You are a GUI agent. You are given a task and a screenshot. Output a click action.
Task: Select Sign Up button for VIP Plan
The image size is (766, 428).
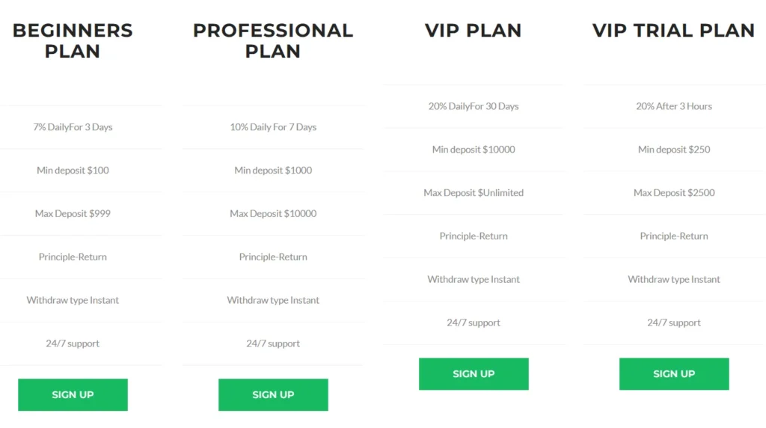point(474,373)
